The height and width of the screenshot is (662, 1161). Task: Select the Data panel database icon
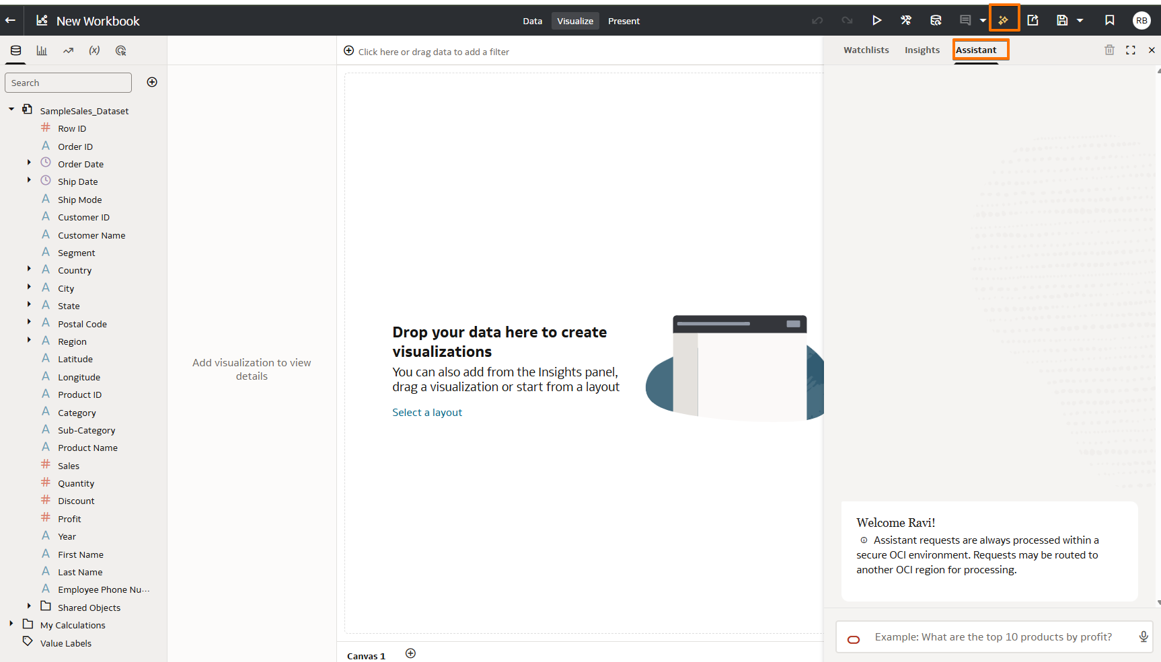click(15, 50)
